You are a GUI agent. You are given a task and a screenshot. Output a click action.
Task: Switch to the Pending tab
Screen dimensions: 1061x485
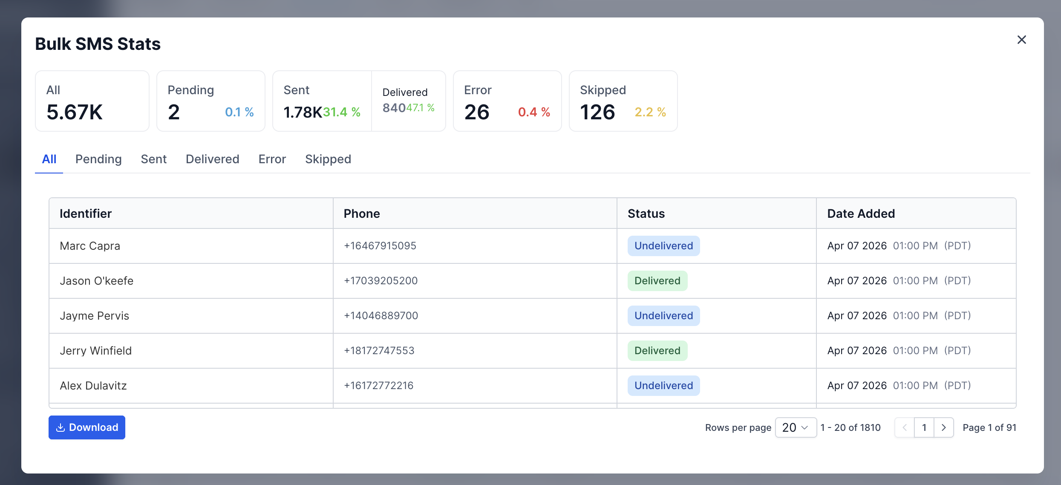(x=98, y=159)
